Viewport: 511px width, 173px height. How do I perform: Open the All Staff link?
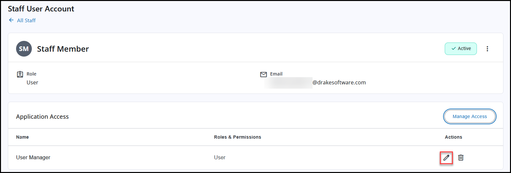click(x=26, y=21)
